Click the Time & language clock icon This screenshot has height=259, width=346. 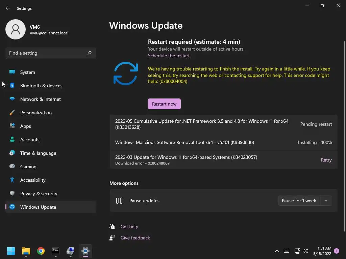pyautogui.click(x=12, y=153)
